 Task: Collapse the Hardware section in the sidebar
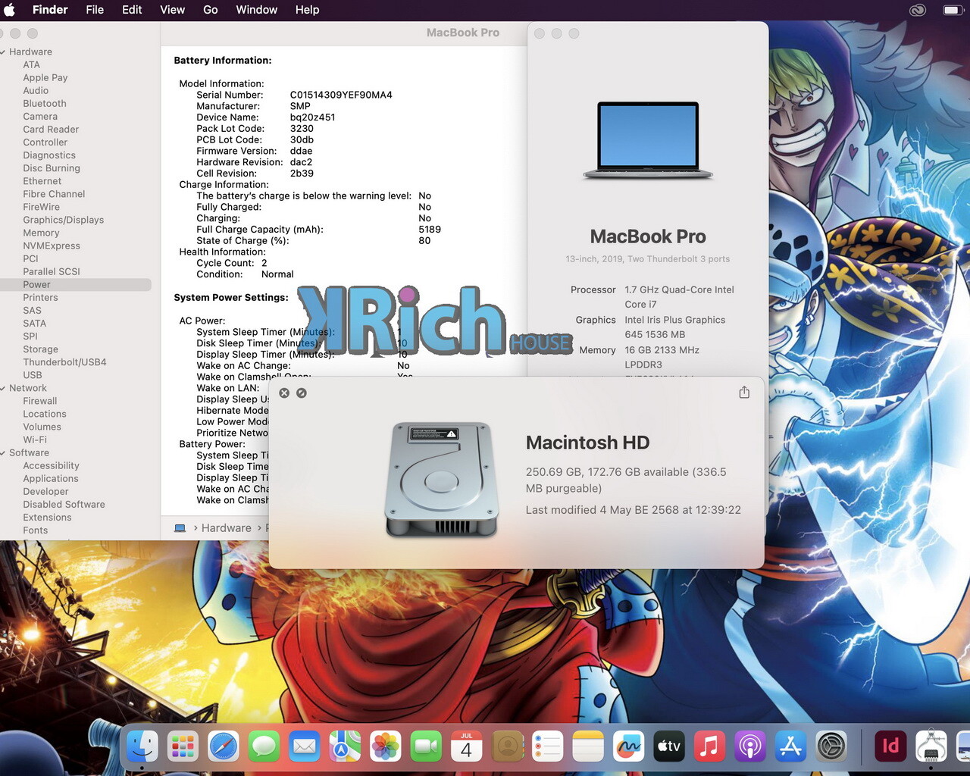pyautogui.click(x=4, y=52)
